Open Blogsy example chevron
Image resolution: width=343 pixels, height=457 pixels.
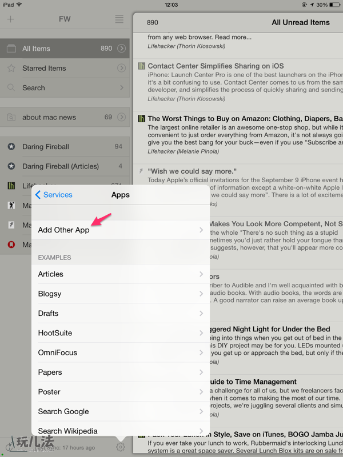pyautogui.click(x=201, y=294)
